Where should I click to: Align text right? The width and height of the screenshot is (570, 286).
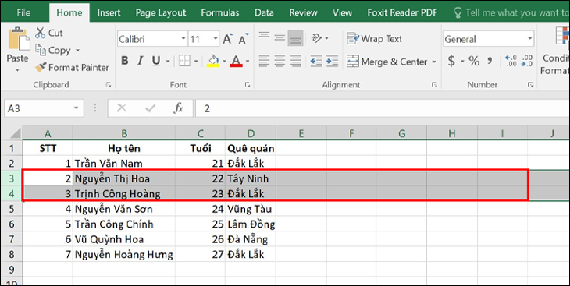(296, 61)
